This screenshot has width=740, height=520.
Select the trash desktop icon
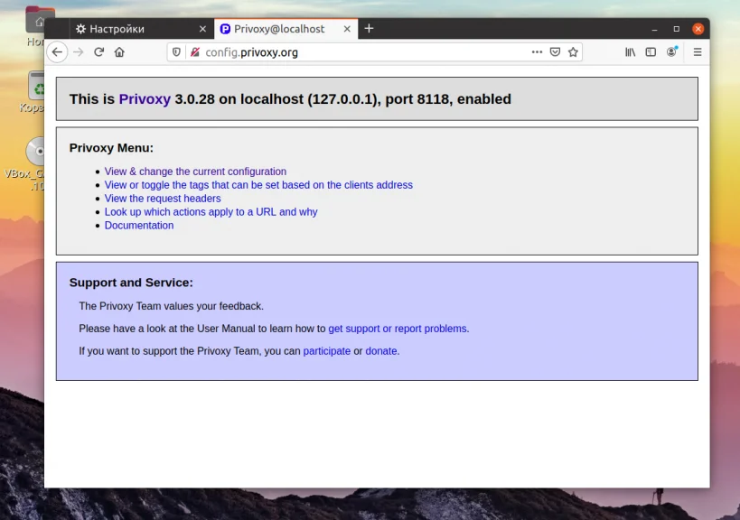pyautogui.click(x=33, y=92)
